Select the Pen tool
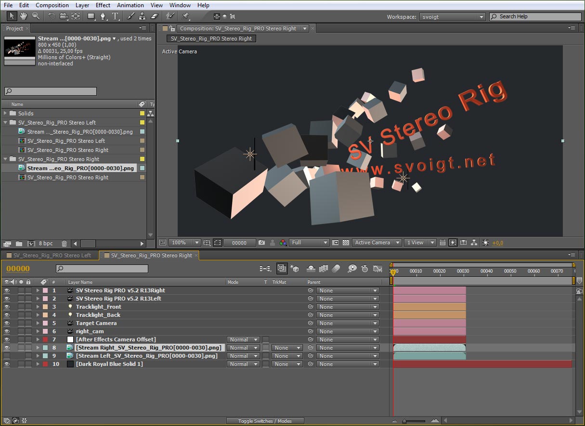The width and height of the screenshot is (585, 426). (103, 16)
